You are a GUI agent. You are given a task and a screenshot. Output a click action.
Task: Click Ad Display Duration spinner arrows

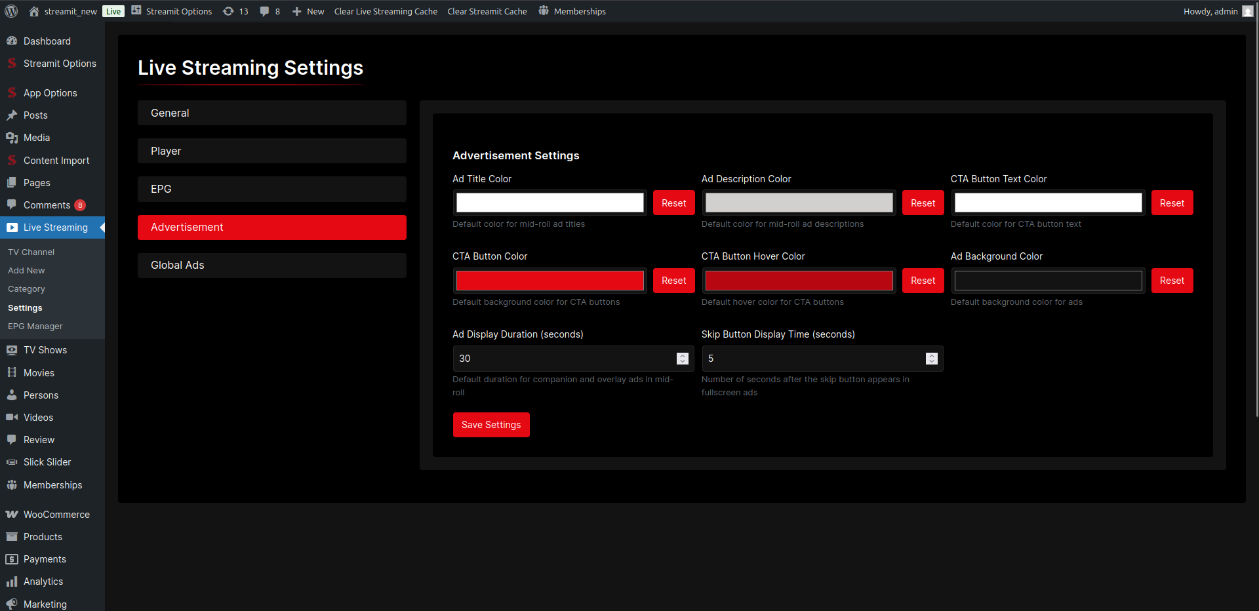pos(683,359)
